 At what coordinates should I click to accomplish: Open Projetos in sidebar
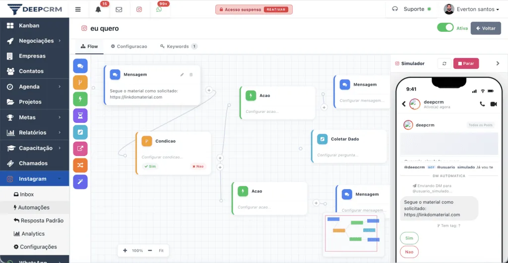click(x=34, y=102)
